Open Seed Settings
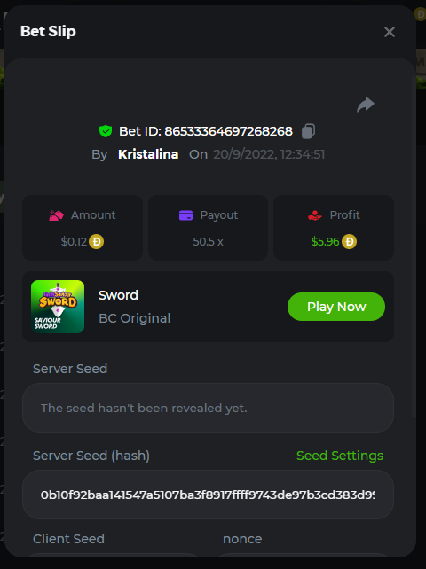This screenshot has width=426, height=569. point(340,456)
